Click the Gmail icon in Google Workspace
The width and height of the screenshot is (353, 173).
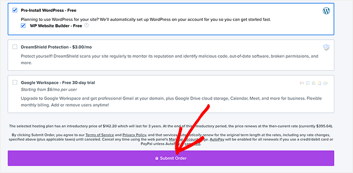tap(302, 83)
